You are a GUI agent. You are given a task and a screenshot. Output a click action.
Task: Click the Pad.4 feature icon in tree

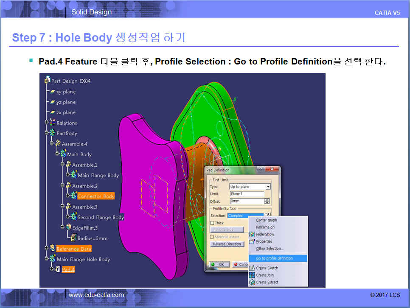[57, 269]
